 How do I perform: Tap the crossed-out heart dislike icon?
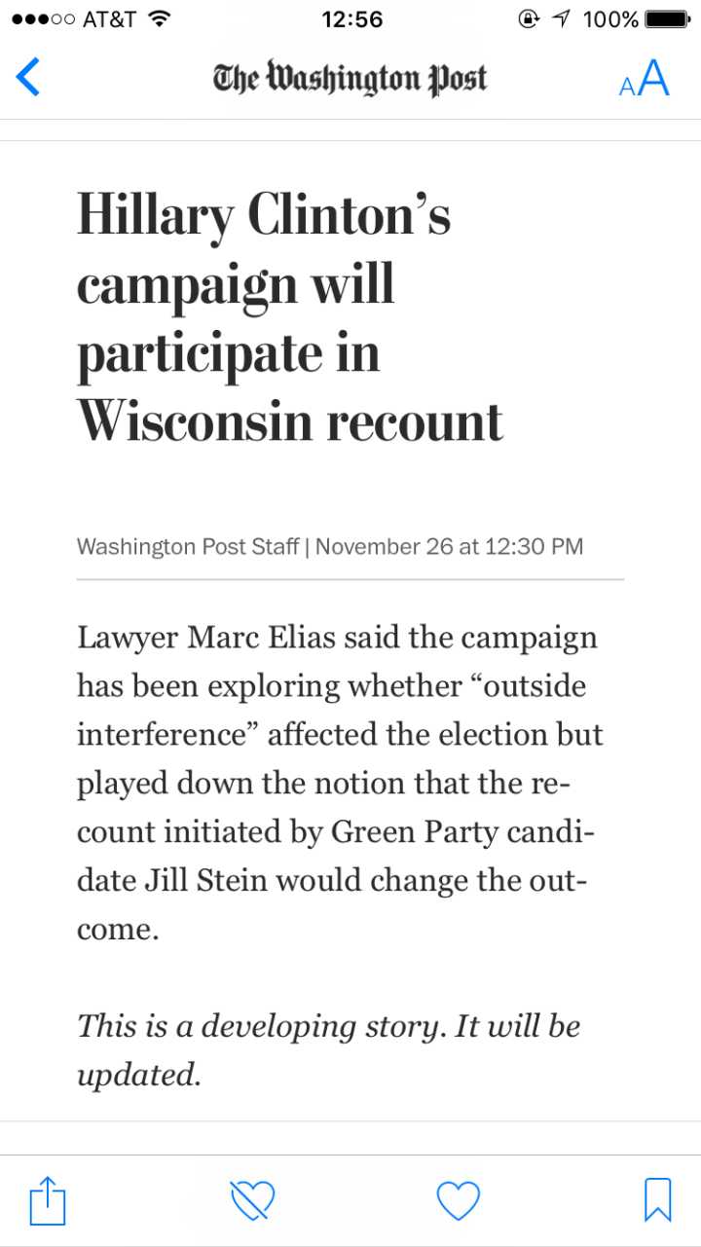[252, 1200]
